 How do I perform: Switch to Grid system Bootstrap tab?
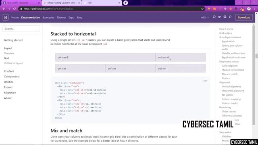21,3
